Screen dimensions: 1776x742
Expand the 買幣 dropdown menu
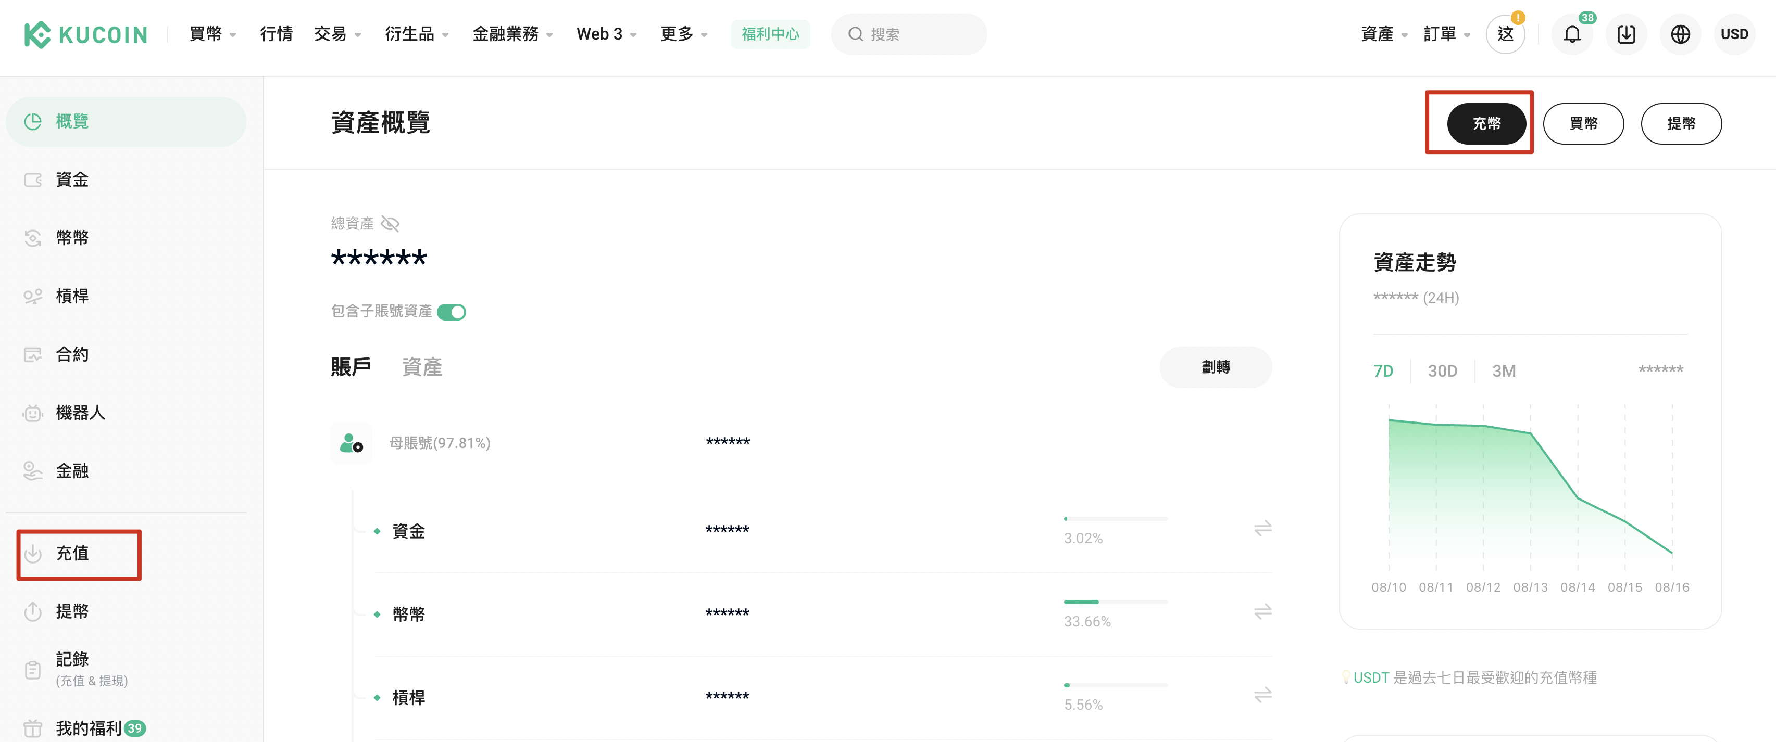click(x=212, y=34)
